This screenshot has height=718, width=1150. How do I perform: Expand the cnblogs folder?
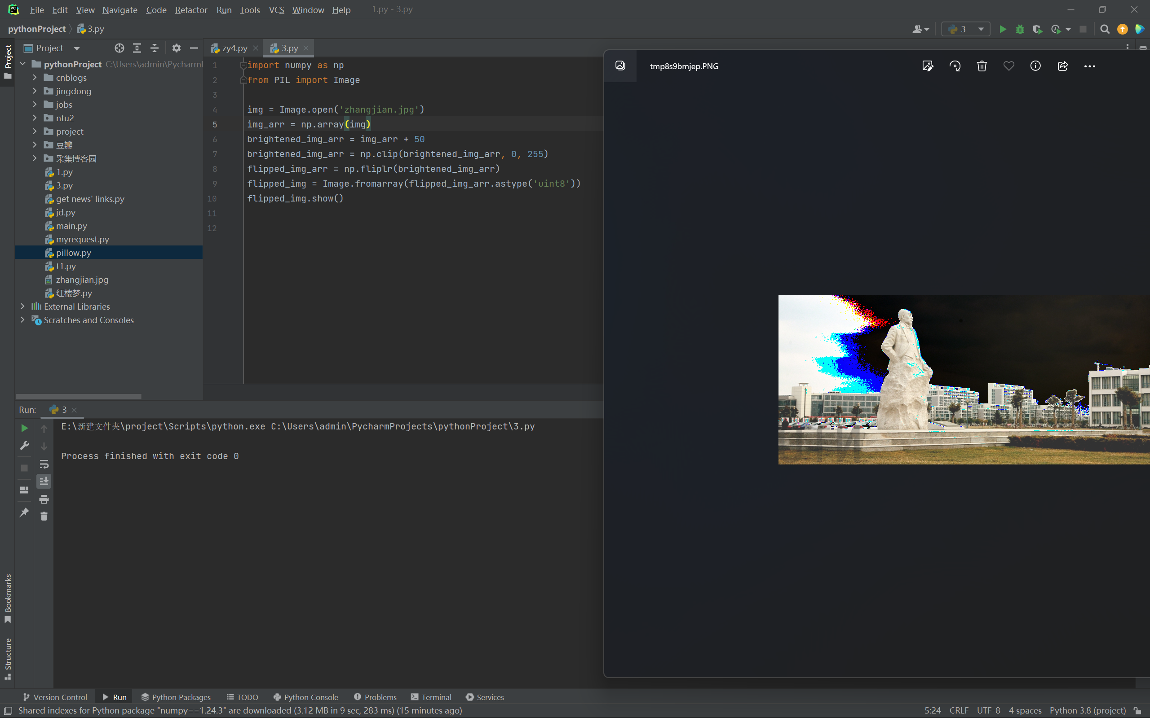click(x=35, y=77)
